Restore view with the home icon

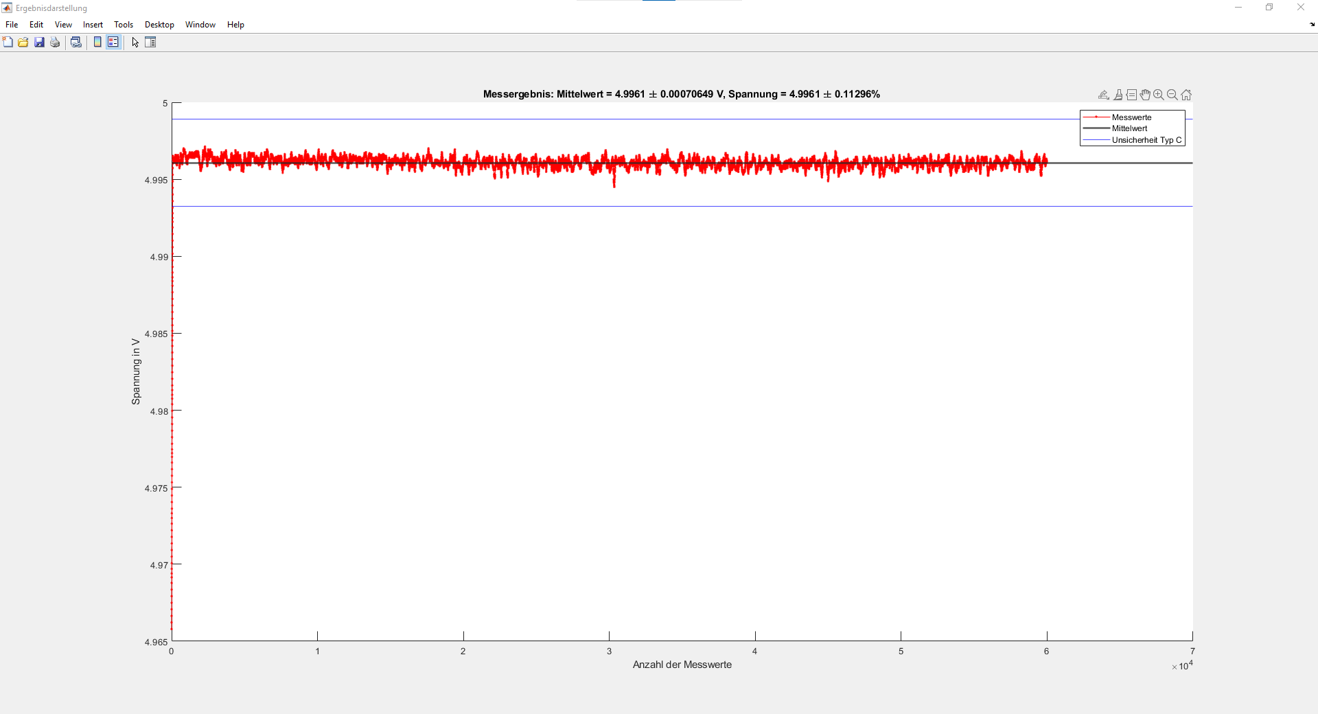[1186, 95]
